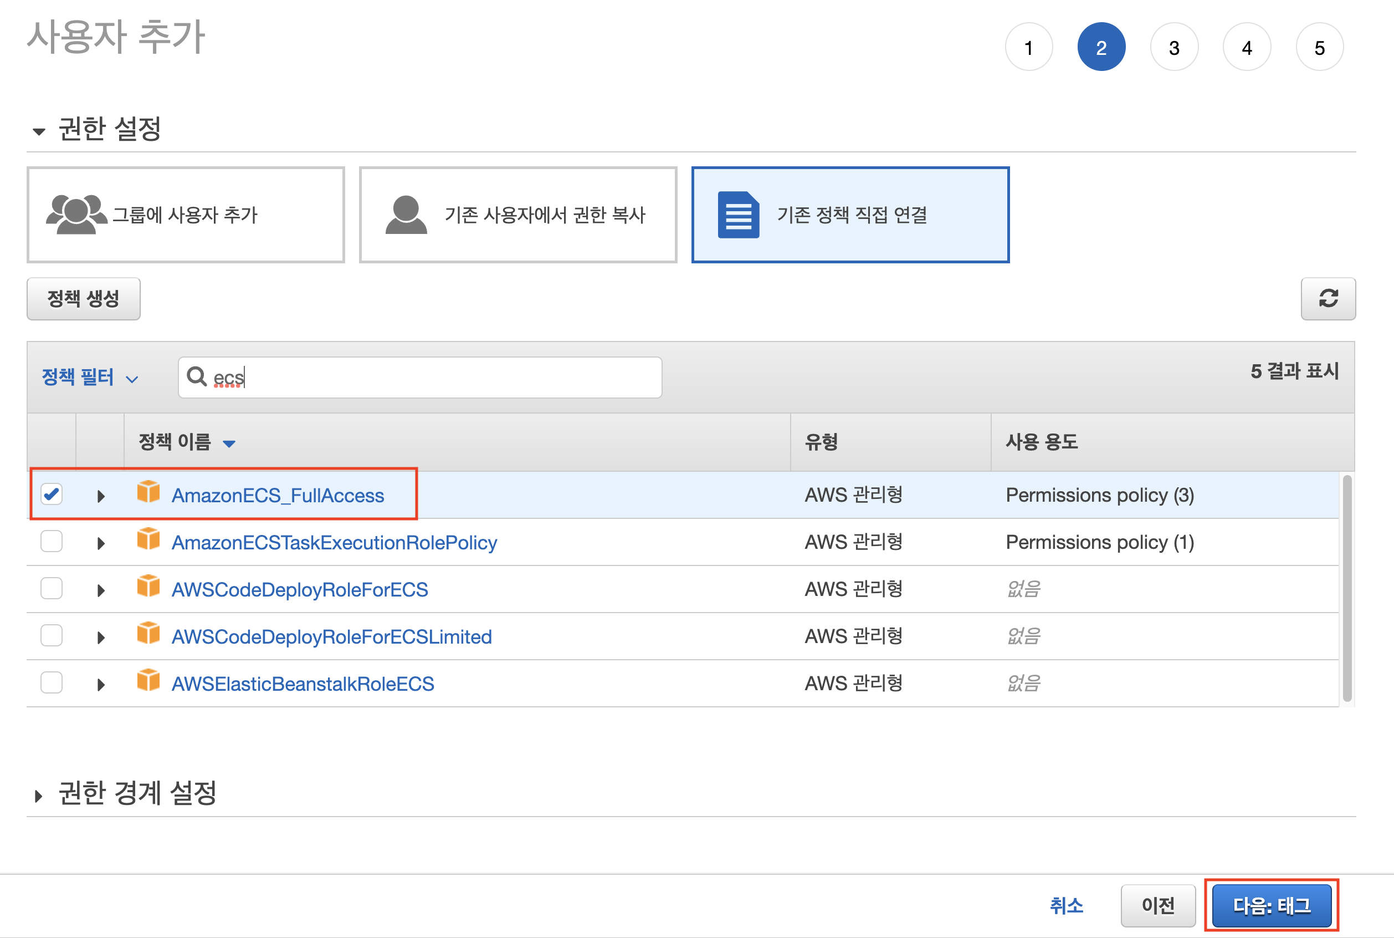Expand the AWSCodeDeployRoleForECSLimited row details
Image resolution: width=1394 pixels, height=938 pixels.
(x=100, y=638)
